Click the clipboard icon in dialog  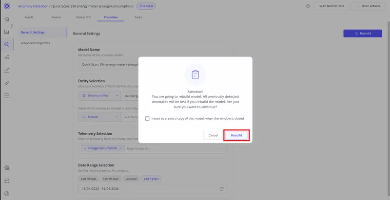pos(195,74)
